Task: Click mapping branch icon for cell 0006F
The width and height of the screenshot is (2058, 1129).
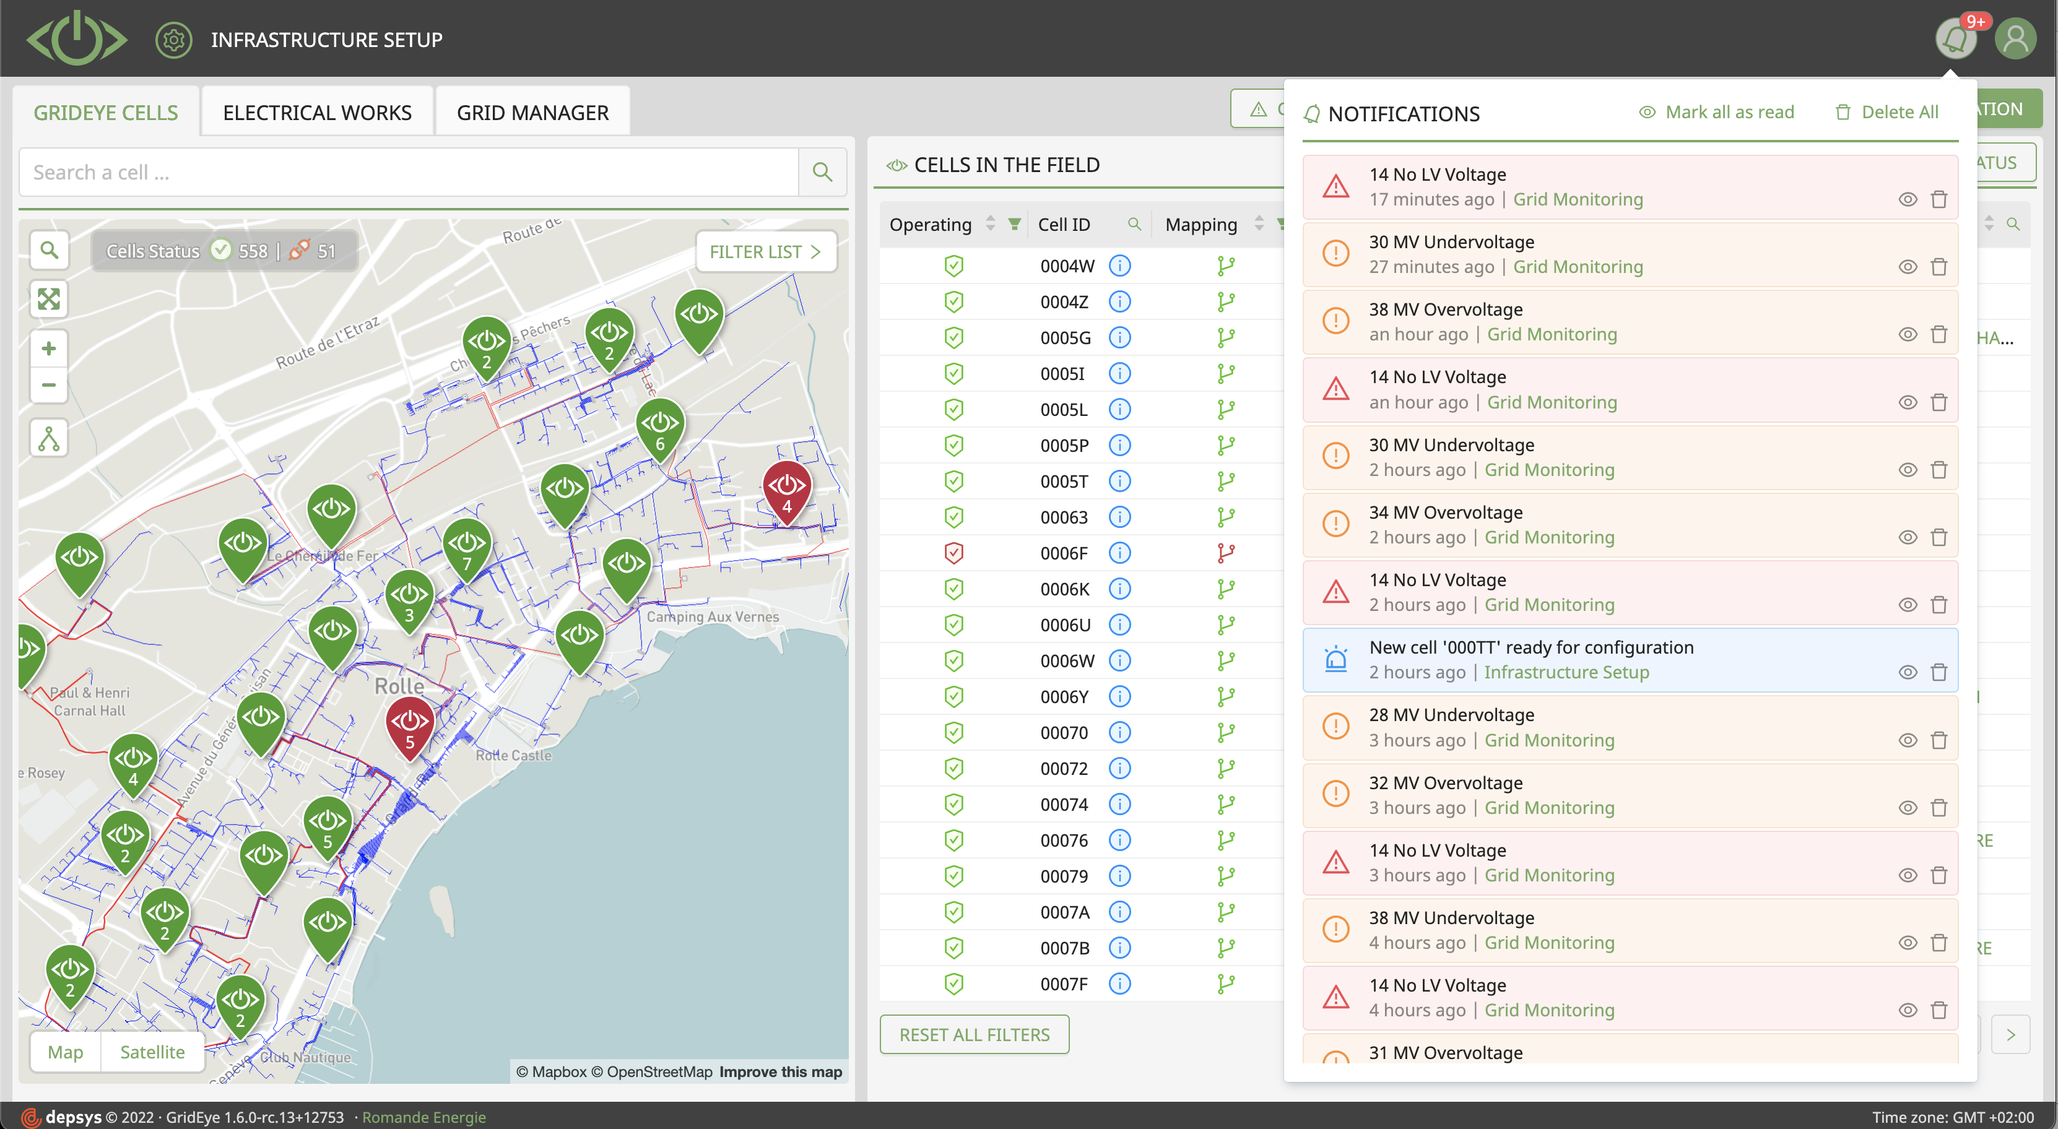Action: click(1225, 553)
